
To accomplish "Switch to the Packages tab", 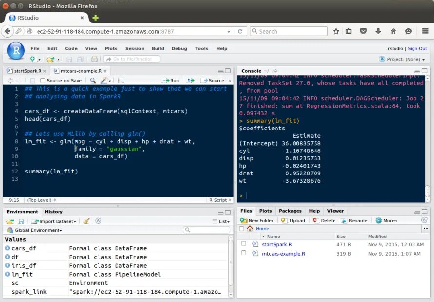I will click(x=290, y=211).
